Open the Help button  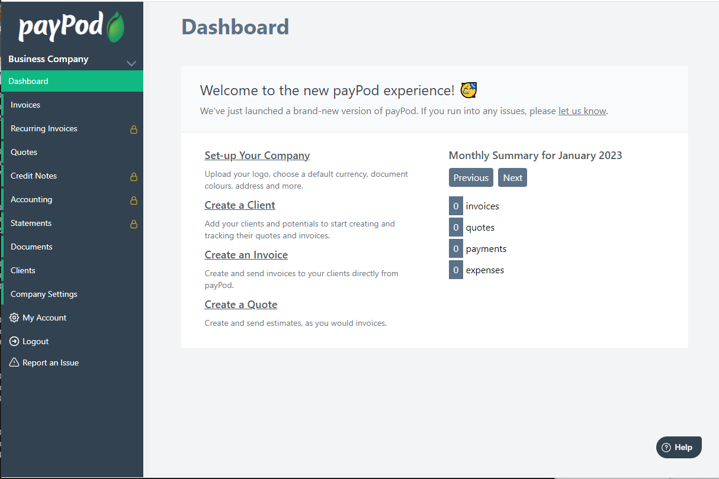tap(679, 447)
